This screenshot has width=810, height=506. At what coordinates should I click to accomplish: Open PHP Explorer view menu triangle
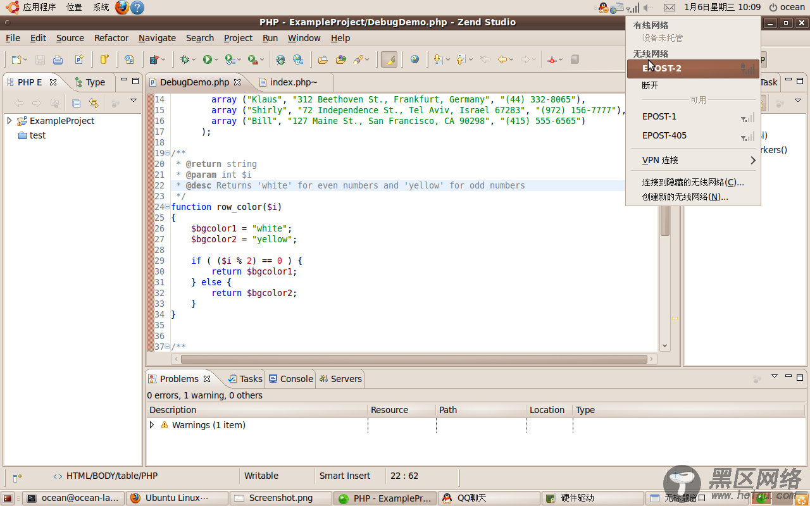pos(134,101)
